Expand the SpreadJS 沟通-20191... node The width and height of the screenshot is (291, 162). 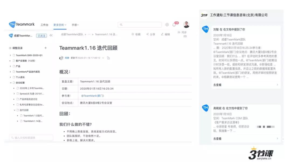(14, 94)
